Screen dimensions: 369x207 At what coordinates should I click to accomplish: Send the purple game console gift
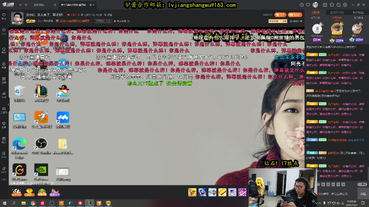coord(232,192)
